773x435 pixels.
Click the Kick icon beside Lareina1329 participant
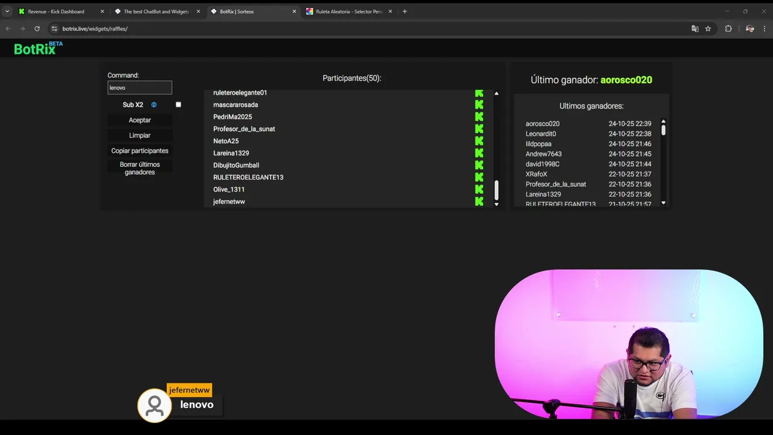(479, 153)
